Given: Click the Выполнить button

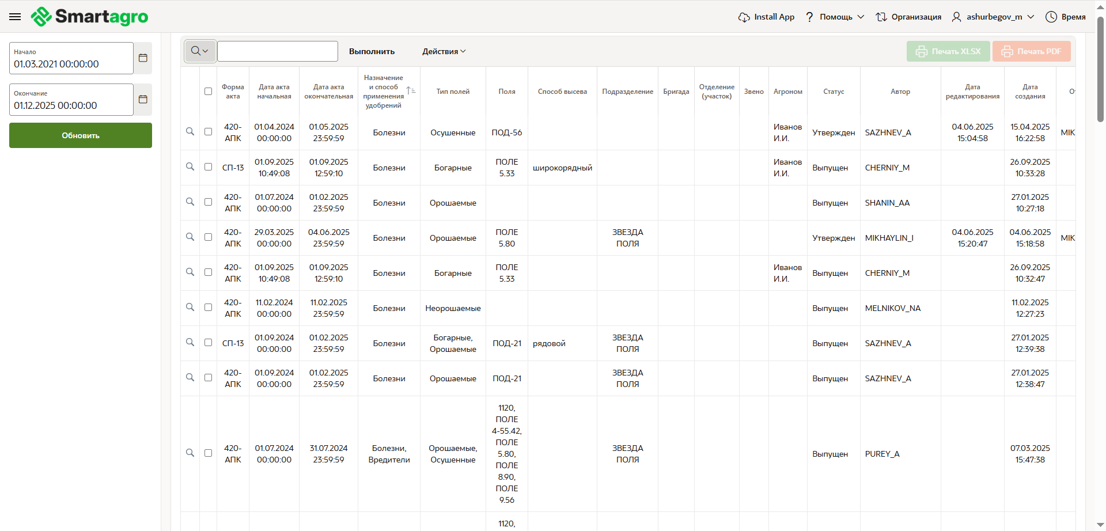Looking at the screenshot, I should point(372,51).
